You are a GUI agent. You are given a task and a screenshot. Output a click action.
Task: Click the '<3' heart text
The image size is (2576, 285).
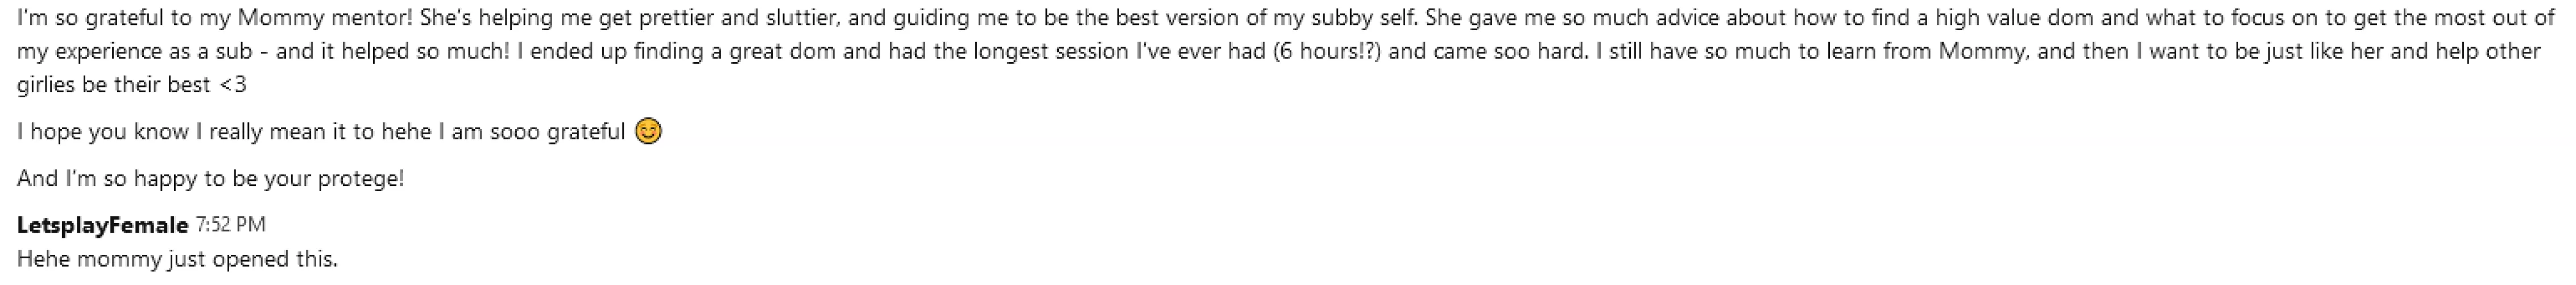click(x=232, y=85)
